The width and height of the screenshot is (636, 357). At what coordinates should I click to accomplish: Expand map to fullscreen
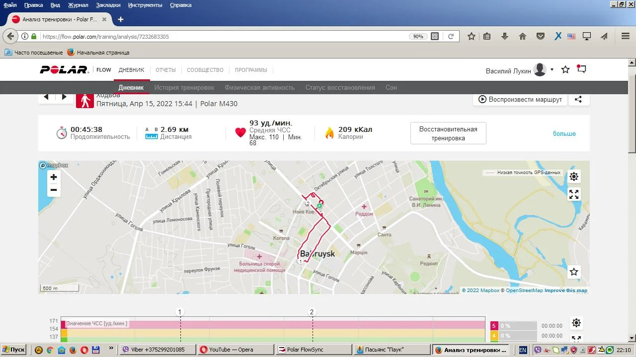coord(574,194)
